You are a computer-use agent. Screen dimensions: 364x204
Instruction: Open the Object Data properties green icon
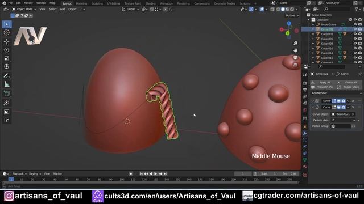(305, 160)
